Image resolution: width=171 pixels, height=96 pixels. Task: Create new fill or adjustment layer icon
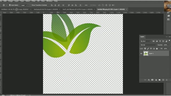[x=156, y=80]
